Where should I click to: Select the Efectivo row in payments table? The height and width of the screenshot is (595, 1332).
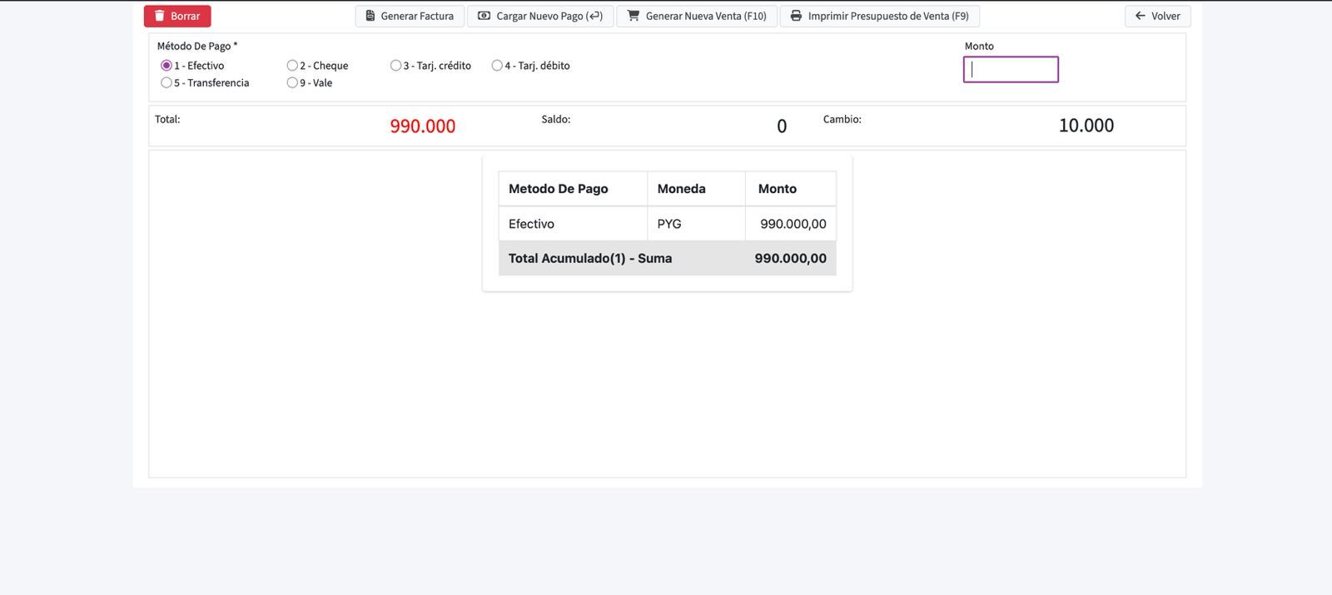point(531,224)
